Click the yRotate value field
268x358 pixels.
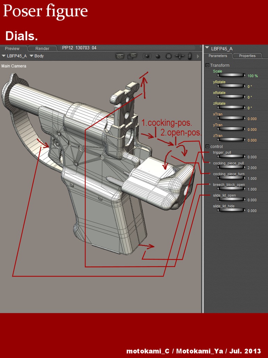(250, 87)
